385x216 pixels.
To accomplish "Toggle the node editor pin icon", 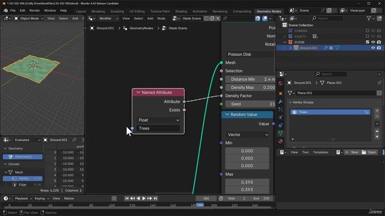I will [225, 19].
